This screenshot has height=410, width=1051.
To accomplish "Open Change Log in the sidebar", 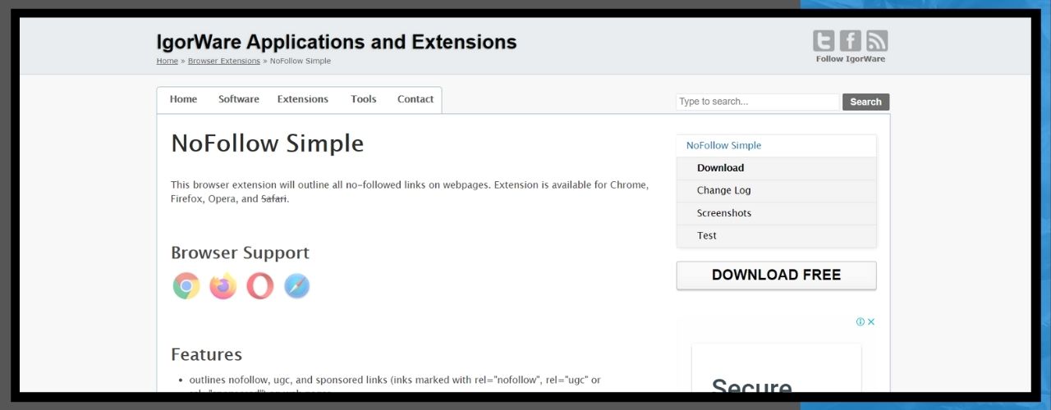I will (x=723, y=190).
